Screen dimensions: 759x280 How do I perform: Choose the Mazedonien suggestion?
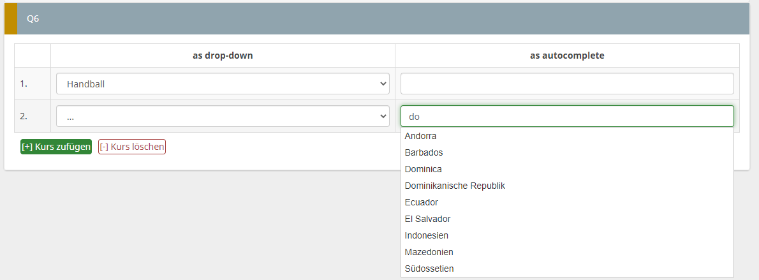(429, 252)
